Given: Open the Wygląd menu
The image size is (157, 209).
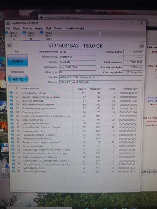Looking at the screenshot, I should 39,28.
